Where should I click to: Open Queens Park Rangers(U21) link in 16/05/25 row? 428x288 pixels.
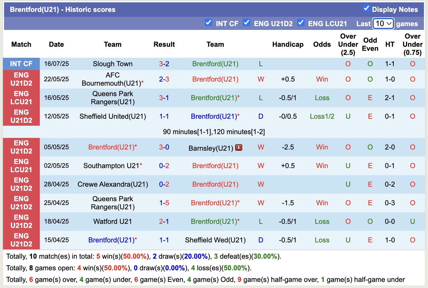pyautogui.click(x=113, y=98)
